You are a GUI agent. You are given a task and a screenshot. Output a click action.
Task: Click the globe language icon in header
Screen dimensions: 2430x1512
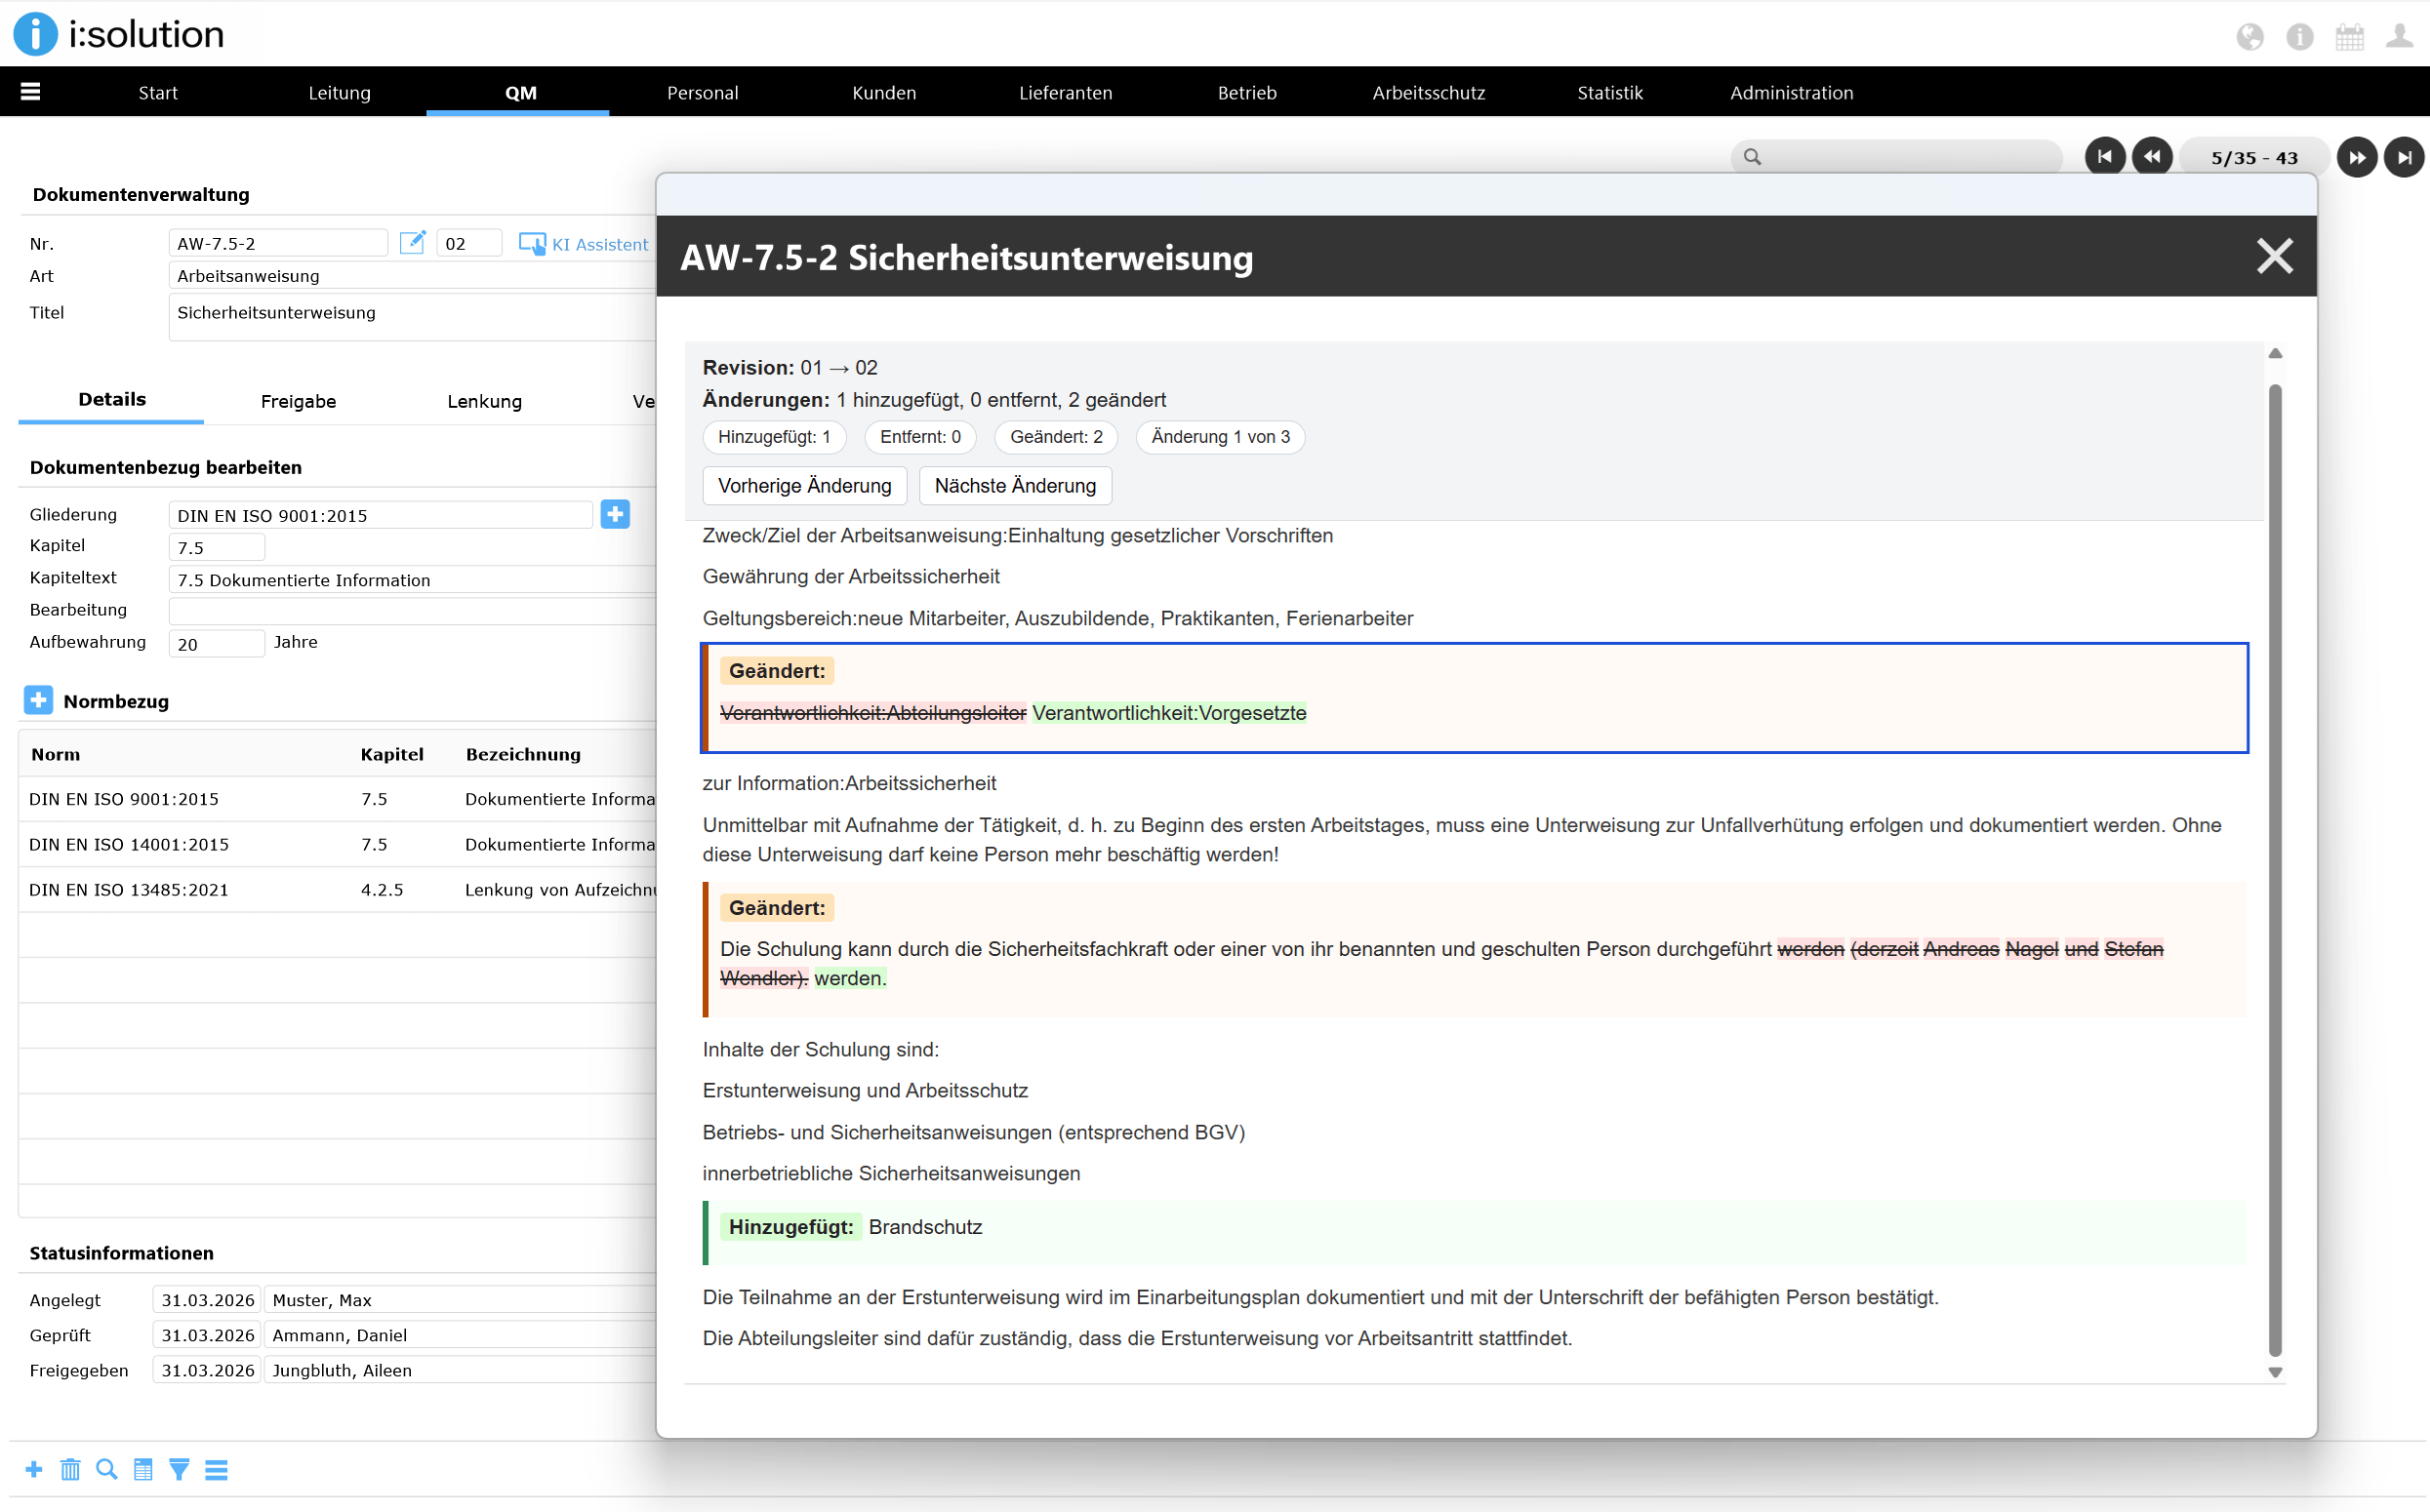[x=2249, y=37]
